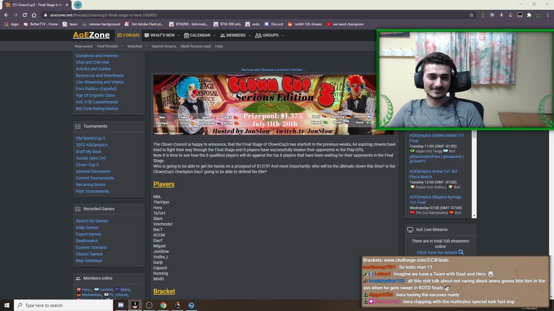Expand the Watched dropdown arrow

146,46
